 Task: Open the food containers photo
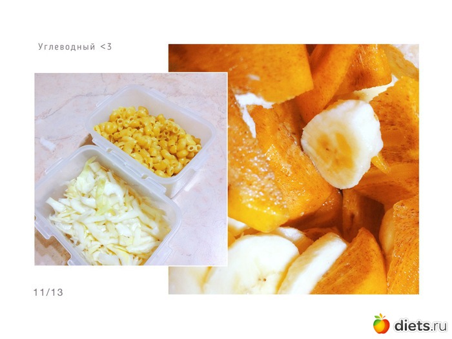(131, 169)
